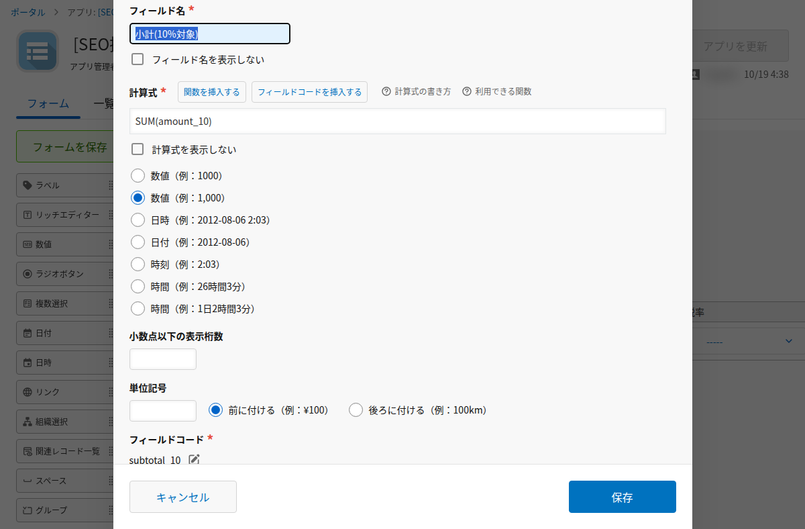Viewport: 805px width, 529px height.
Task: Choose 前に付ける unit position radio
Action: click(215, 410)
